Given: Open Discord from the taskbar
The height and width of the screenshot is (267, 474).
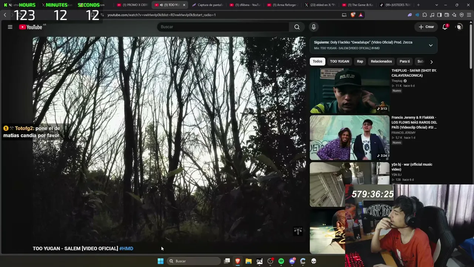Looking at the screenshot, I should (292, 261).
